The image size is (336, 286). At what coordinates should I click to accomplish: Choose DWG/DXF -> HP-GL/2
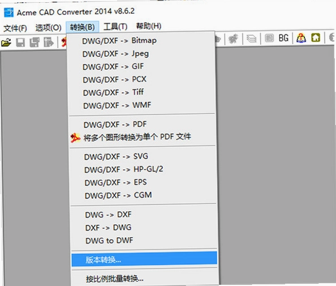143,169
